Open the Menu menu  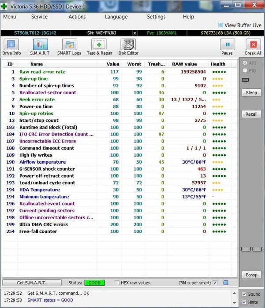coord(9,17)
